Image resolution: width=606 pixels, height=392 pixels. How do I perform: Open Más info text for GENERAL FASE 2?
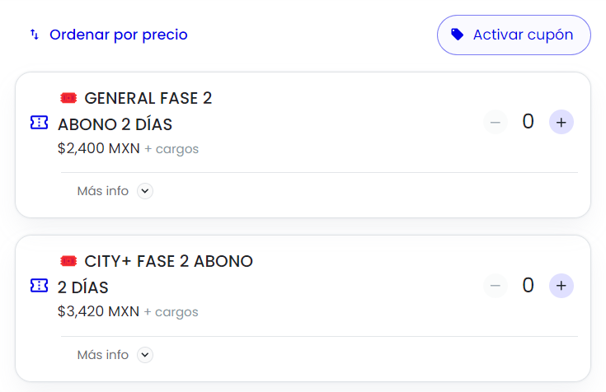pos(103,191)
